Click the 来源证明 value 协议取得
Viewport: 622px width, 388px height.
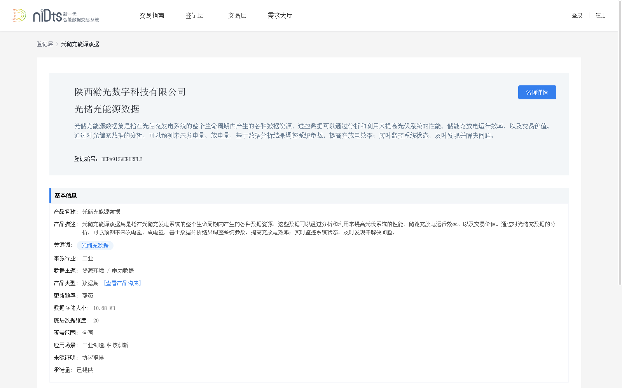pyautogui.click(x=93, y=358)
